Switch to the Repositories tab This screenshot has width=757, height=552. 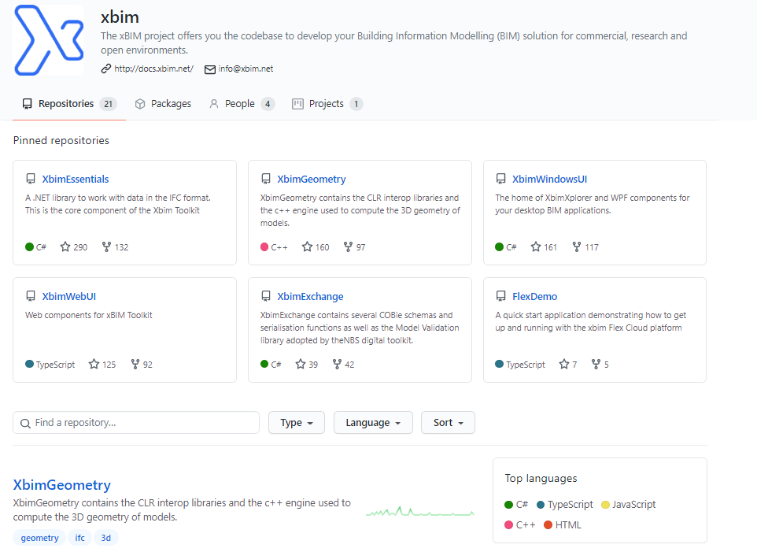coord(69,104)
